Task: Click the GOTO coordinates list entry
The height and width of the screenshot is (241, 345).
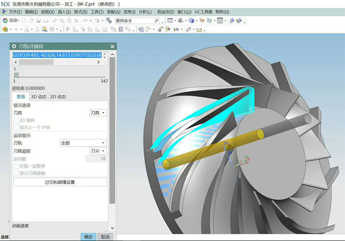Action: click(57, 55)
